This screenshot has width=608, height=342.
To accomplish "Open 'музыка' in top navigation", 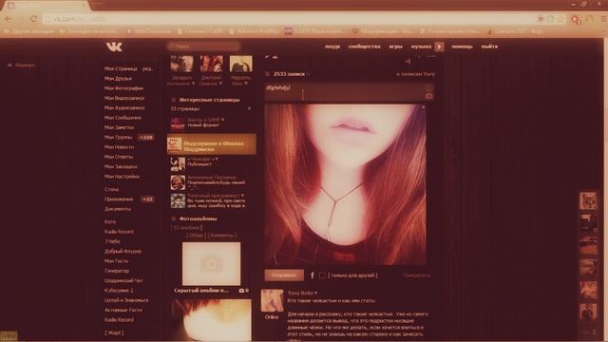I will tap(421, 47).
